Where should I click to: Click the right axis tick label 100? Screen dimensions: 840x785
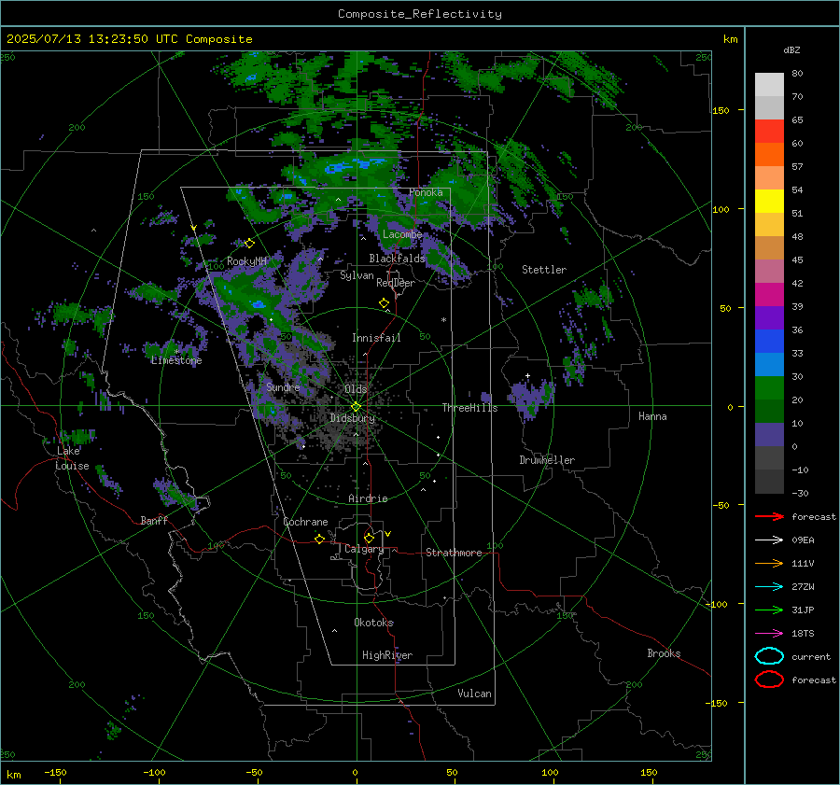(x=721, y=209)
